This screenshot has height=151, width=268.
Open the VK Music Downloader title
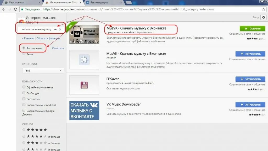[124, 104]
